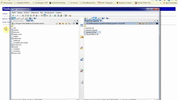Viewport: 178px width, 100px height.
Task: Open the Избранное menu
Action: 35,12
